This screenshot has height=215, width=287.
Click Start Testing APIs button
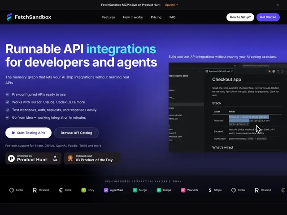[28, 133]
